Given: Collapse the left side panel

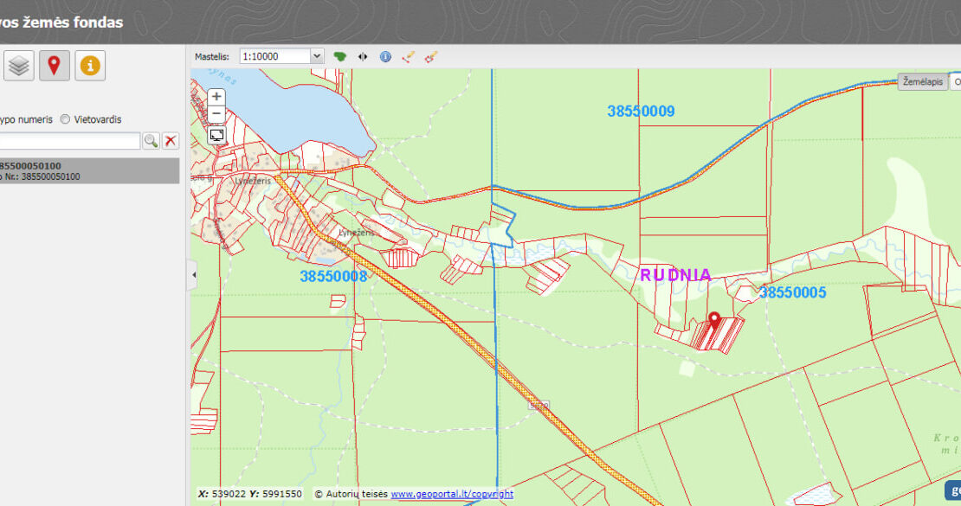Looking at the screenshot, I should (x=193, y=275).
